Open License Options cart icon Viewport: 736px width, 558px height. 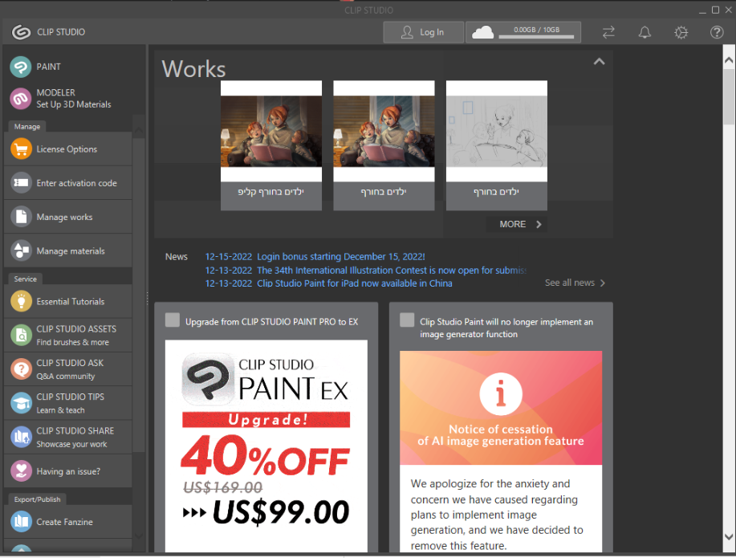pos(21,149)
